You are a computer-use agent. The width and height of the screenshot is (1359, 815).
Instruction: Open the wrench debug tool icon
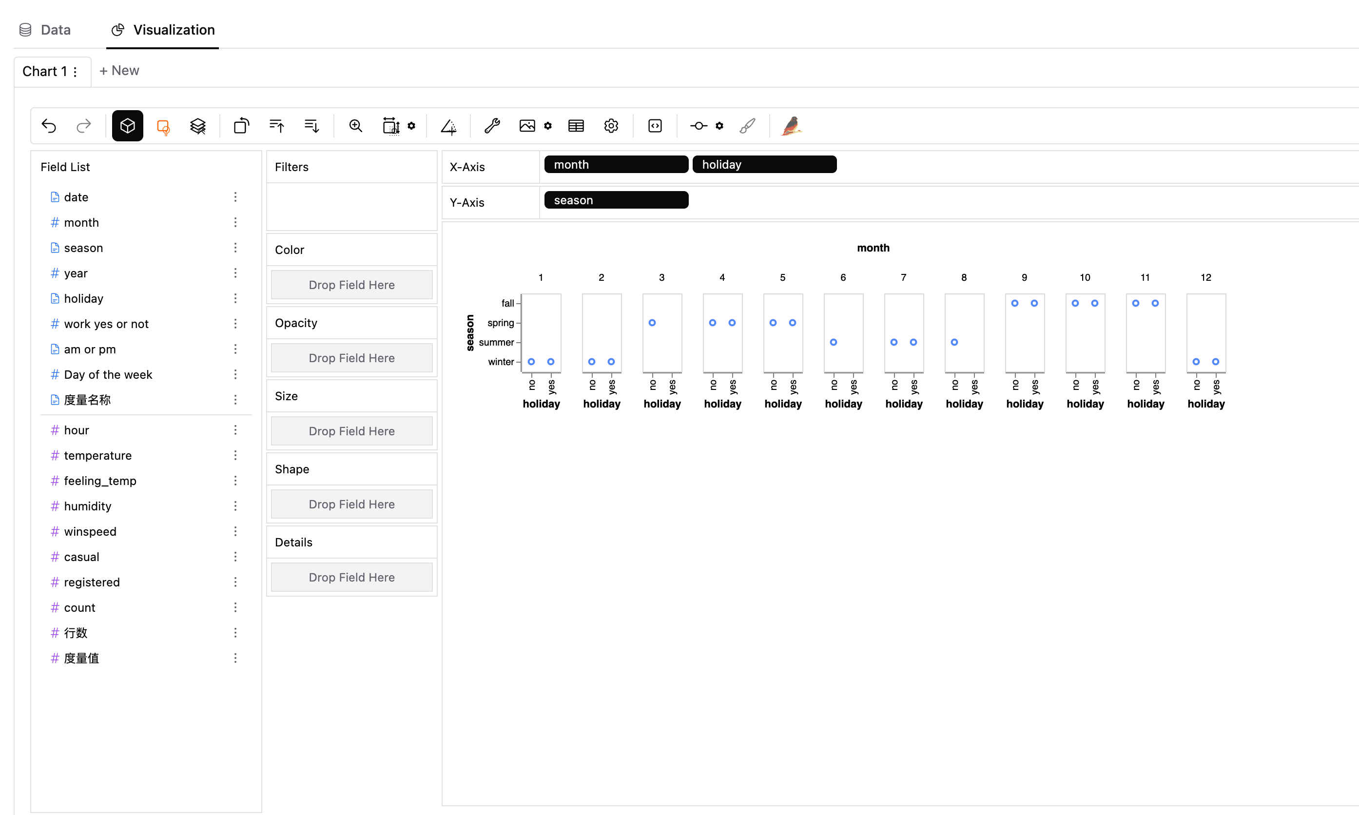492,126
